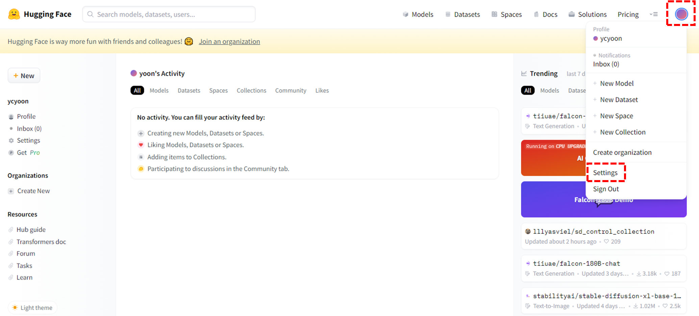699x316 pixels.
Task: Select the All tab in Trending
Action: point(528,90)
